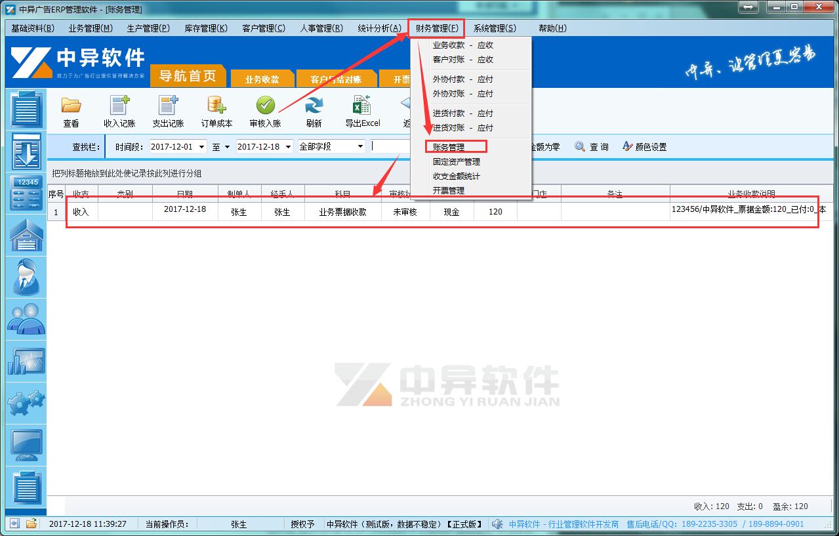
Task: Click the sidebar computer monitor icon
Action: 26,445
